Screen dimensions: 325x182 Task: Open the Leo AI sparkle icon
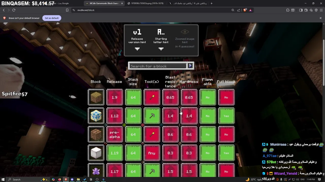pyautogui.click(x=311, y=10)
